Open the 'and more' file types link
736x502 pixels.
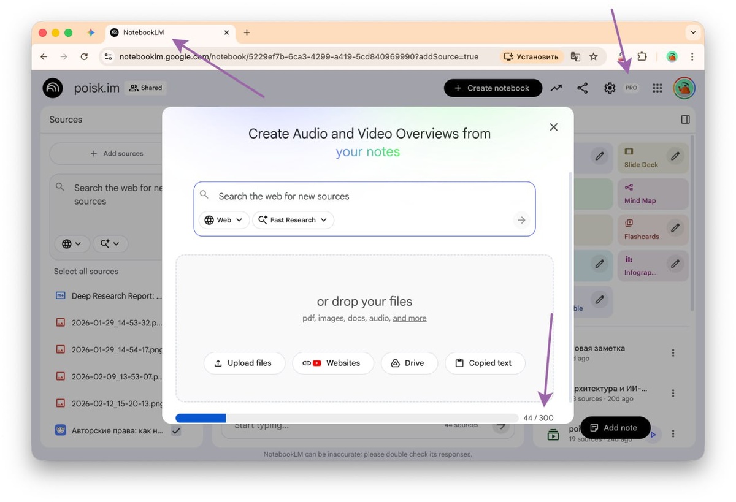click(410, 318)
